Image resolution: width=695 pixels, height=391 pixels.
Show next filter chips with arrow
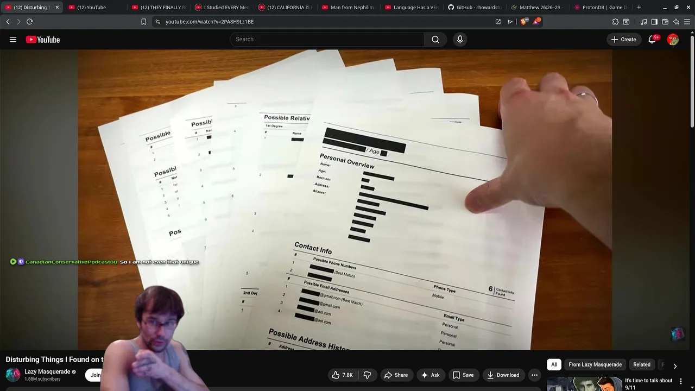coord(675,366)
